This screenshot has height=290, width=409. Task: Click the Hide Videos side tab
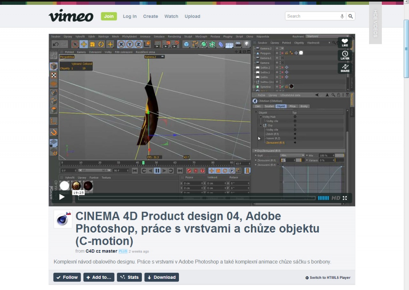pos(375,23)
